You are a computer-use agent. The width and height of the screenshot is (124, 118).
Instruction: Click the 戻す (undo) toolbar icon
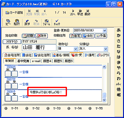click(27, 22)
